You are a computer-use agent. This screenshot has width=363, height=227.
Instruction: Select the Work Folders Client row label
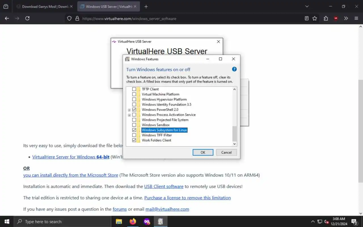pos(157,140)
